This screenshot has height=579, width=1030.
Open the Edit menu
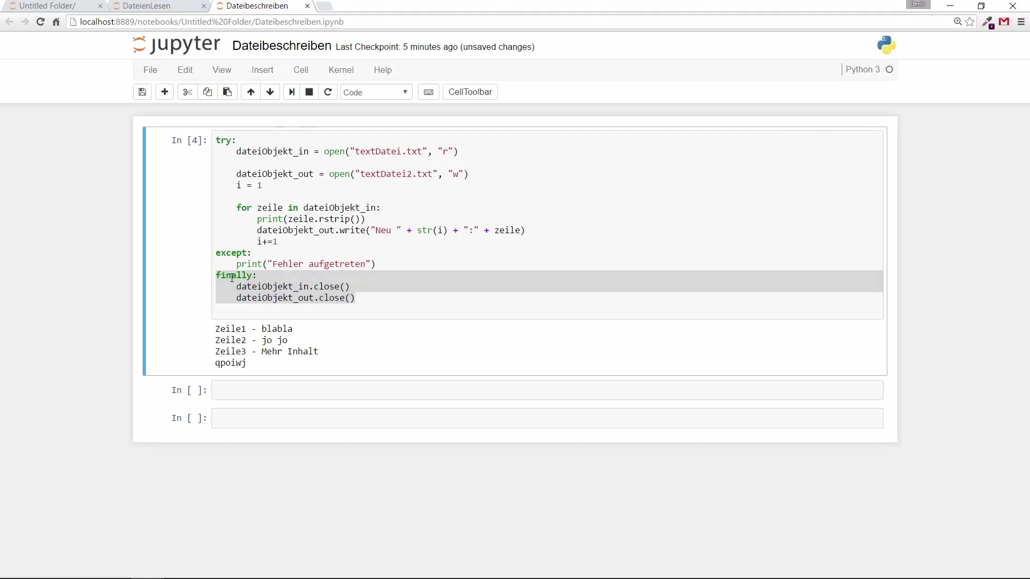185,70
